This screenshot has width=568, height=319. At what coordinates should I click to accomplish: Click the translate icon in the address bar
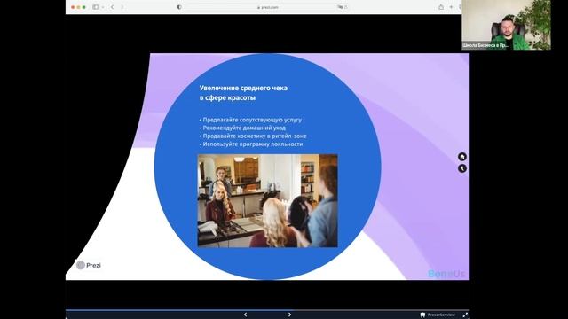coord(340,7)
